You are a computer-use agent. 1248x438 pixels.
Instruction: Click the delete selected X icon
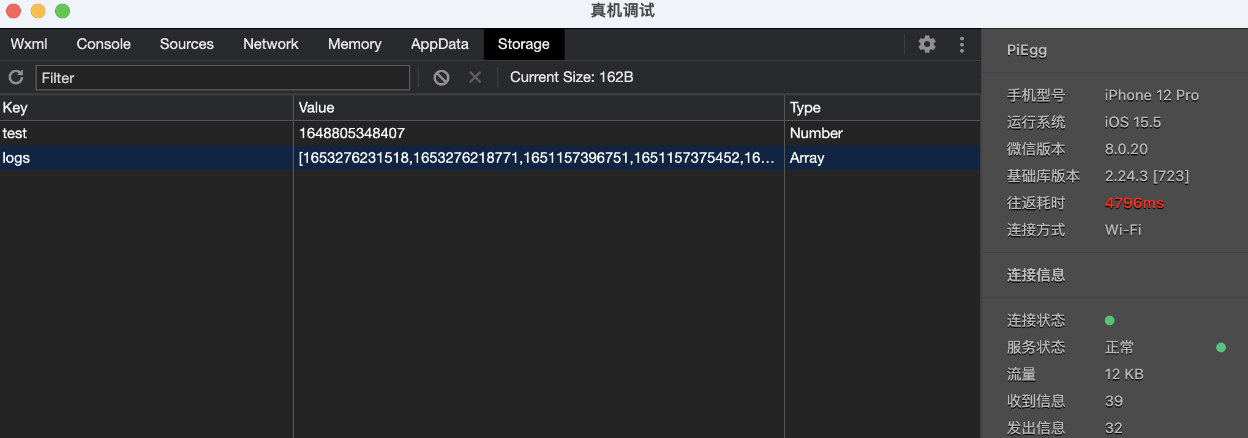tap(475, 77)
